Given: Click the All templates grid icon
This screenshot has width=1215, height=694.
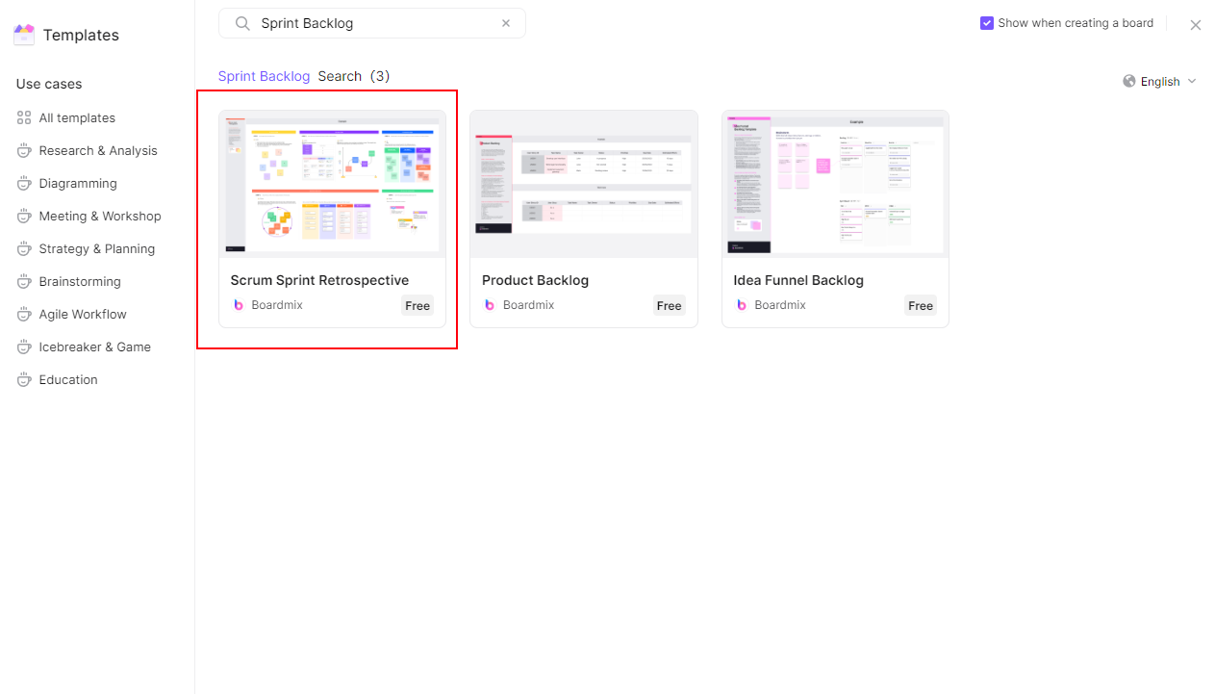Looking at the screenshot, I should pos(24,117).
